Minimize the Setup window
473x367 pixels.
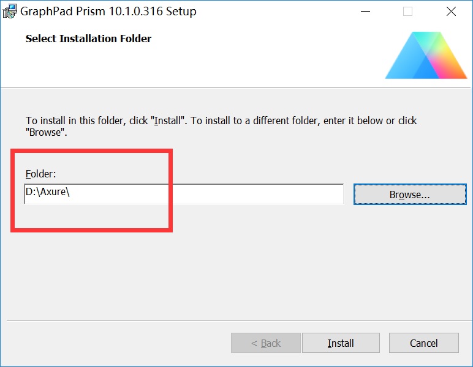point(365,12)
